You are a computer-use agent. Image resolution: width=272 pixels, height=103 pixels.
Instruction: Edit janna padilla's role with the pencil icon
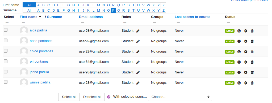138,73
